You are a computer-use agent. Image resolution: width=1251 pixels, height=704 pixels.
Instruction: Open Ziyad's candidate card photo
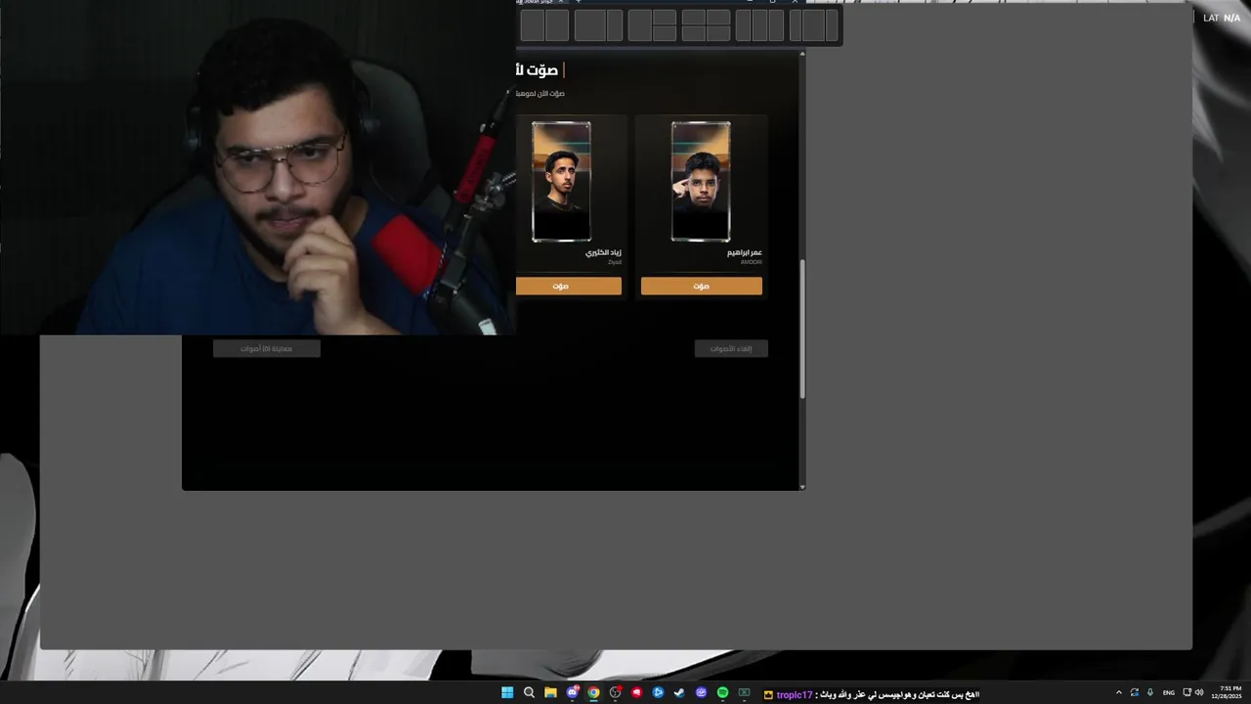[561, 181]
